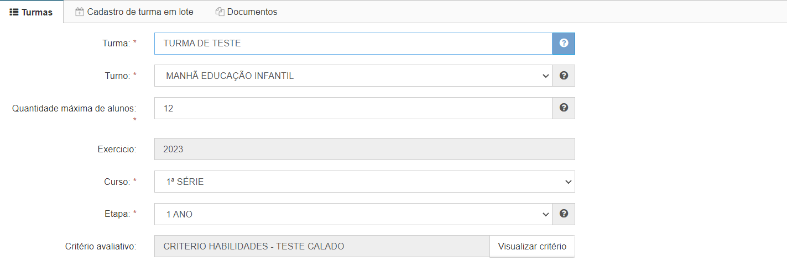Click the Critério avaliativo field with CRITERIO HABILIDADES

coord(322,246)
